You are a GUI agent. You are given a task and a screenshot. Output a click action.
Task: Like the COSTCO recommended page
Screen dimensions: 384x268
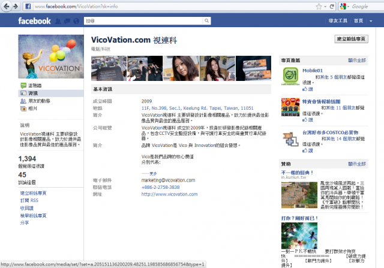point(308,150)
